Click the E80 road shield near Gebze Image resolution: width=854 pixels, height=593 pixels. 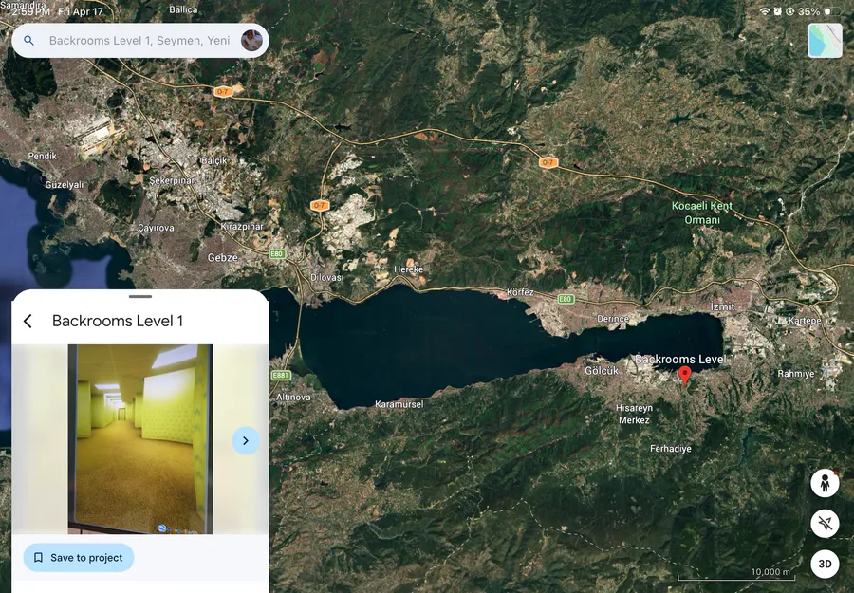[277, 254]
